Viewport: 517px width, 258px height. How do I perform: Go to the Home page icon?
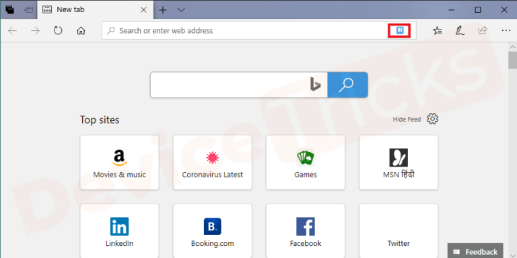(81, 31)
